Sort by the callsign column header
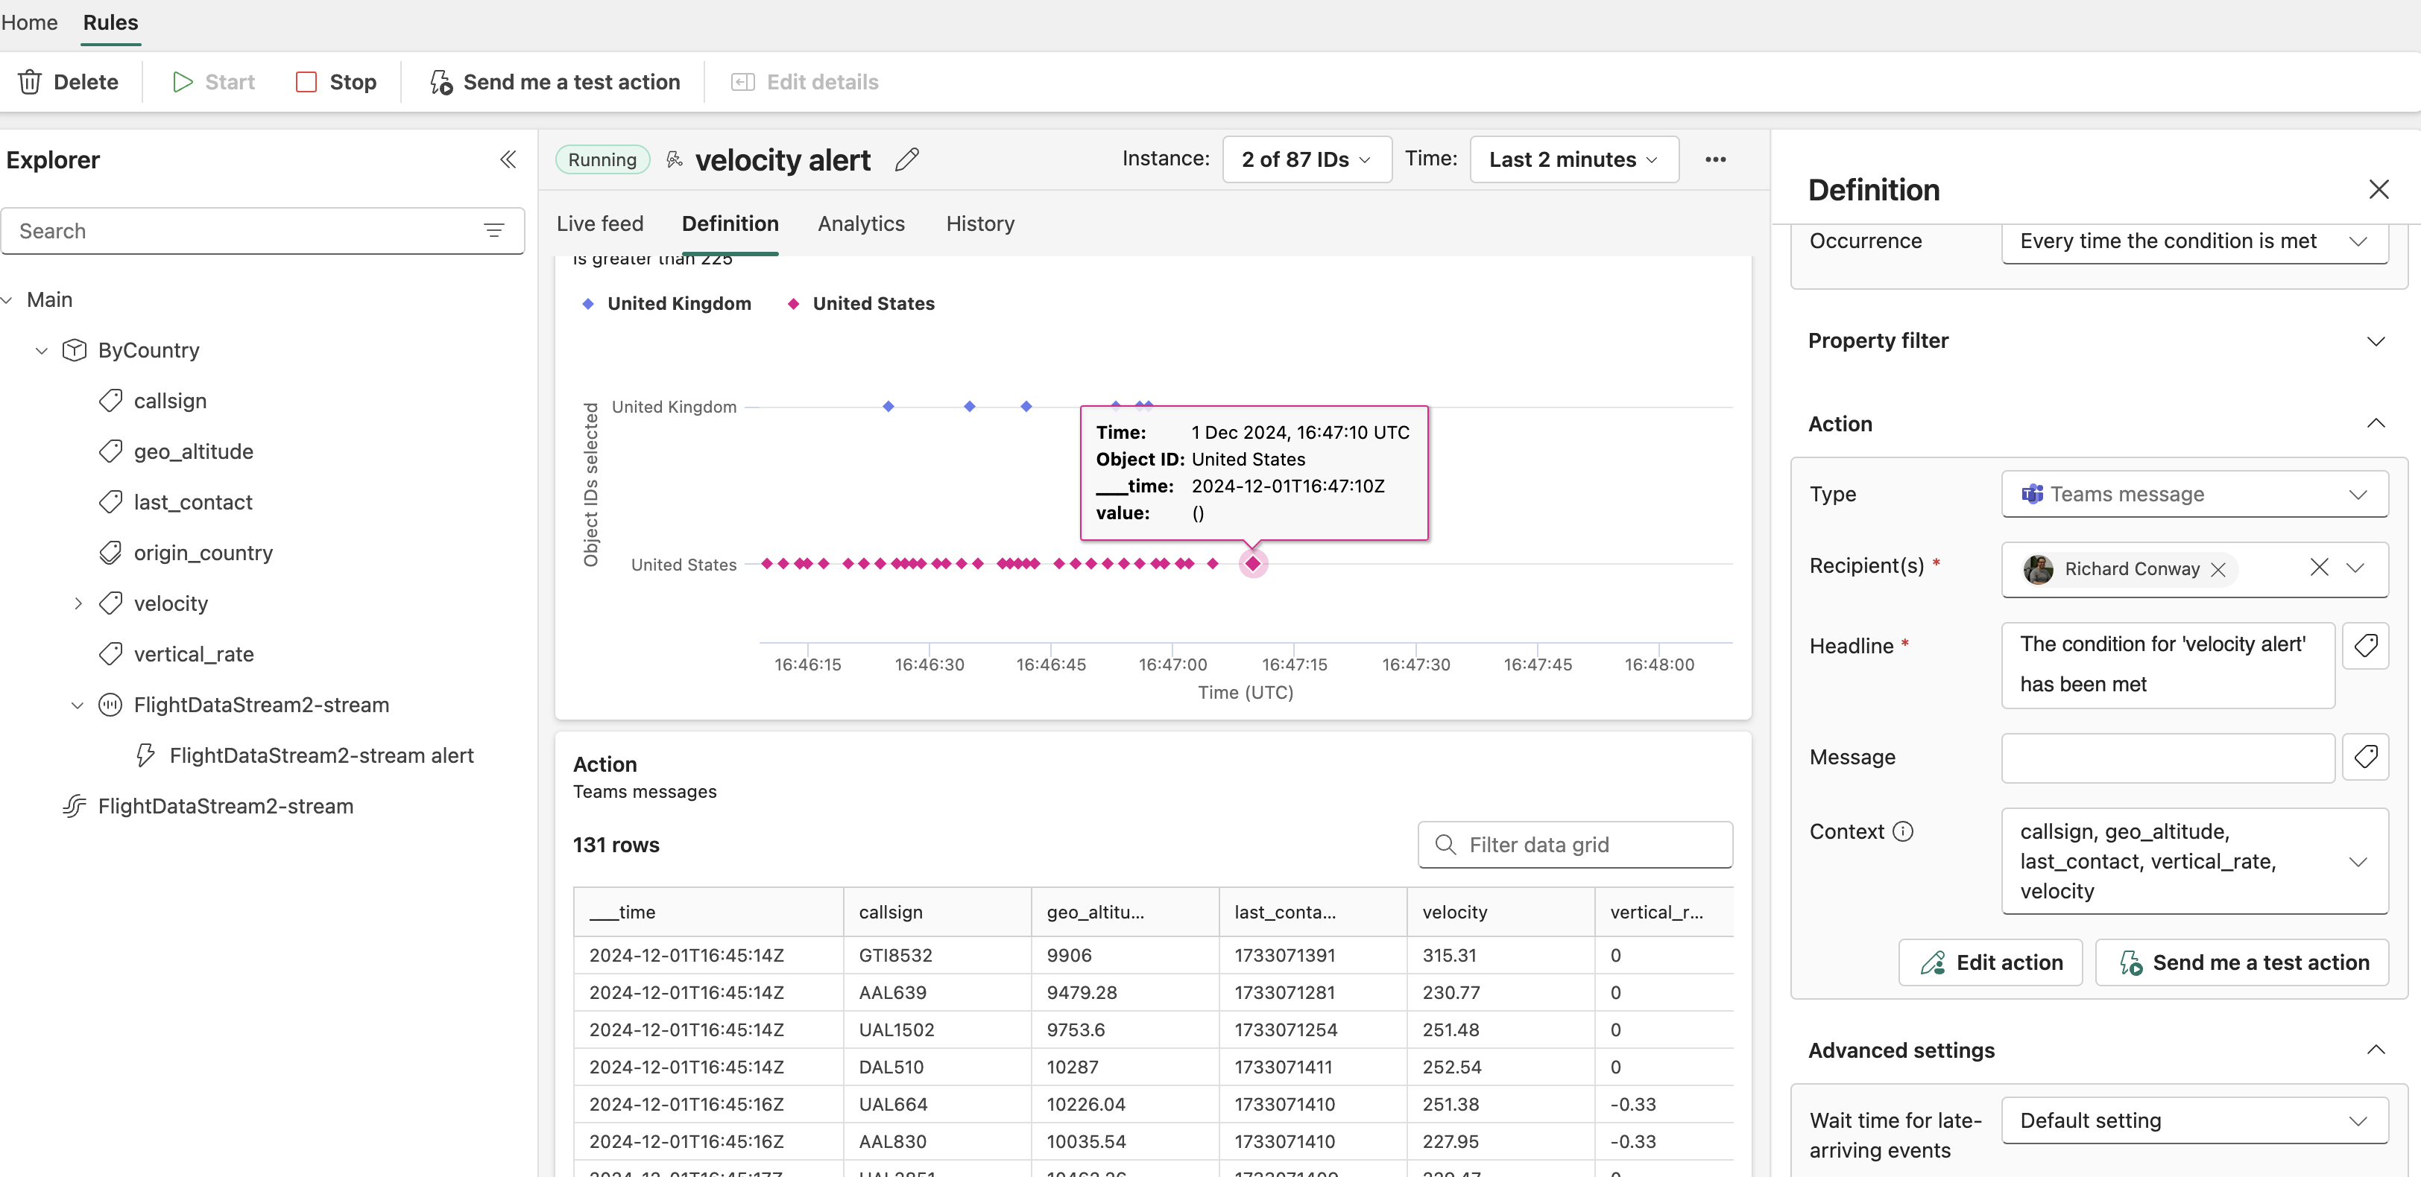This screenshot has height=1177, width=2421. pos(937,912)
